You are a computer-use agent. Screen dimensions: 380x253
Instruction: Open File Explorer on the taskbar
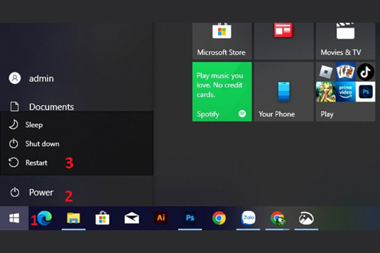[x=73, y=218]
